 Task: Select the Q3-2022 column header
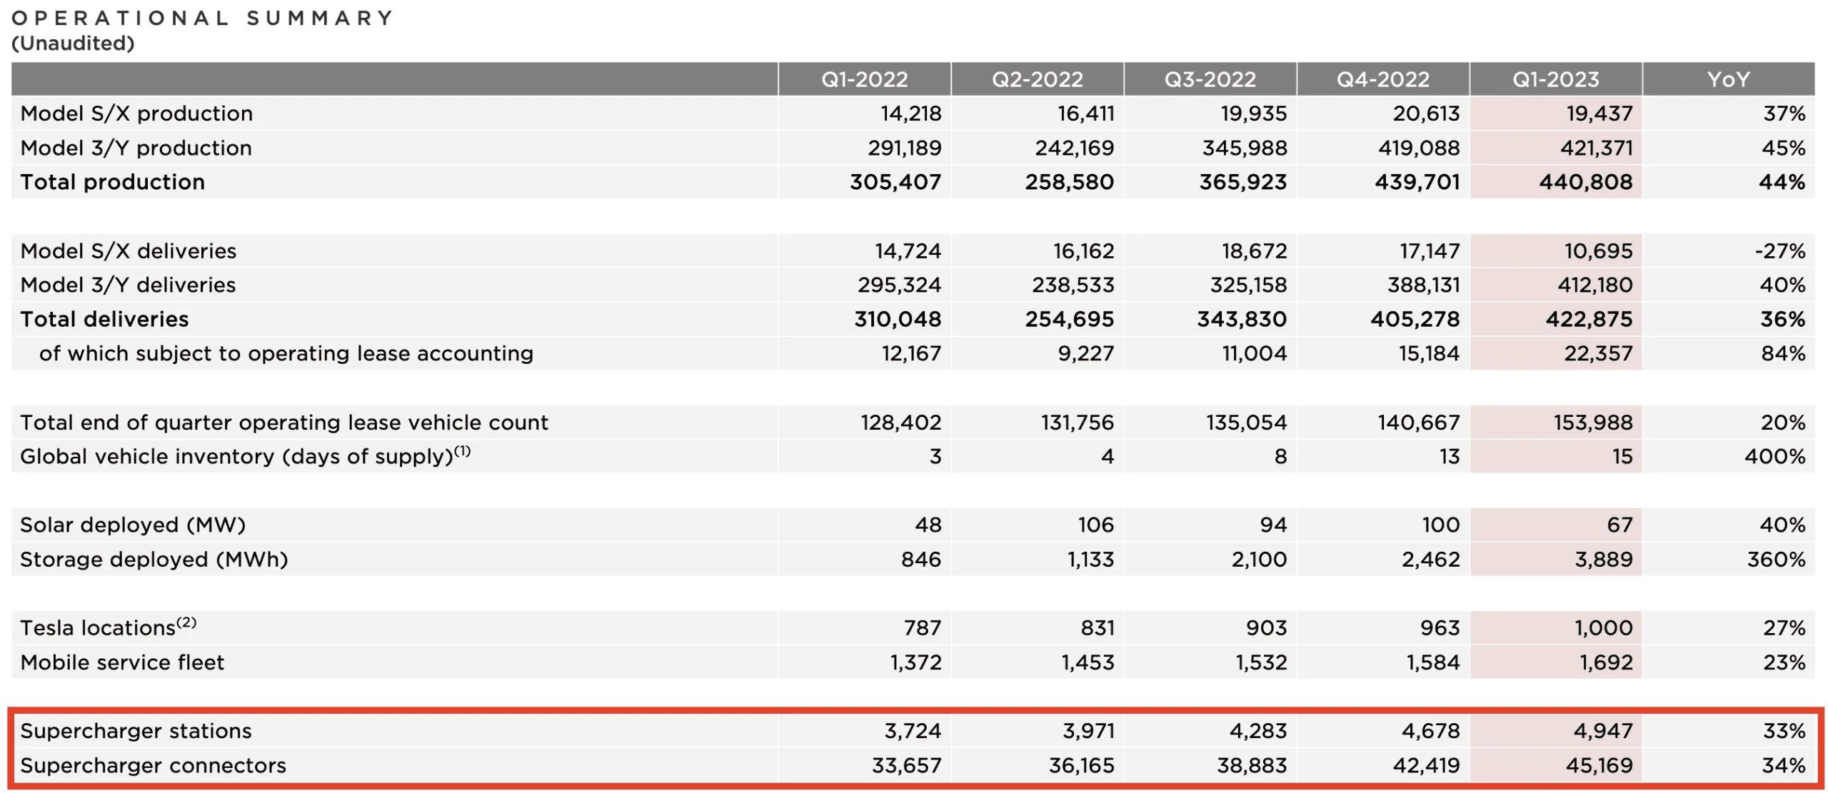(x=1210, y=79)
